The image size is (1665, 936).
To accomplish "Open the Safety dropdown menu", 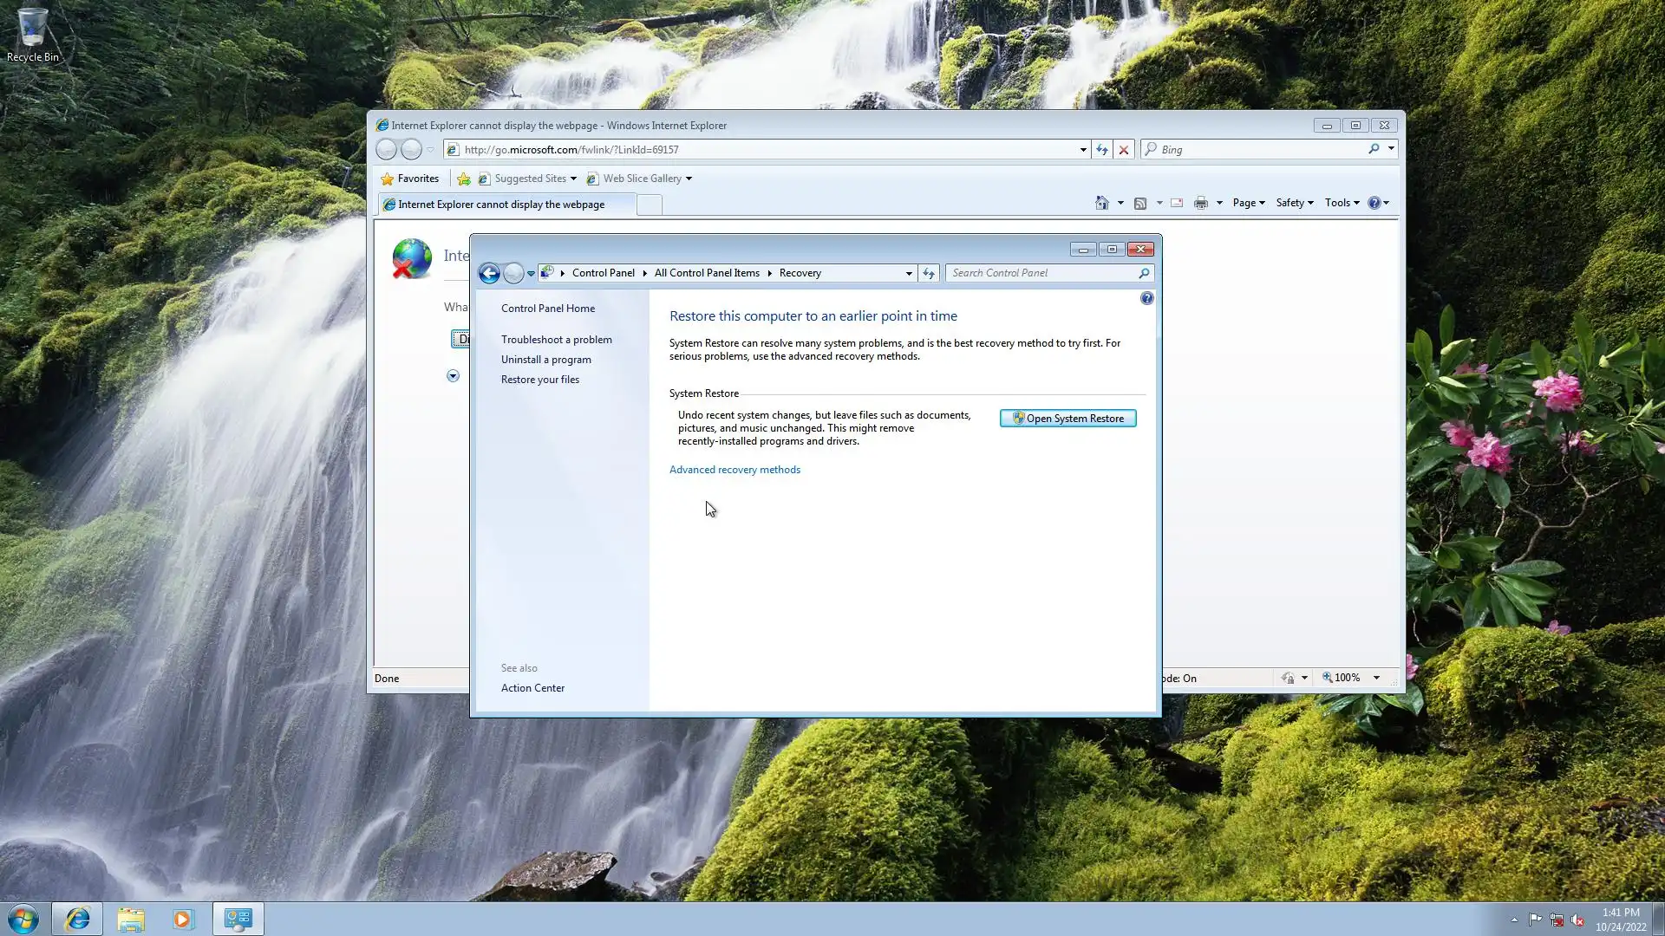I will click(1294, 203).
